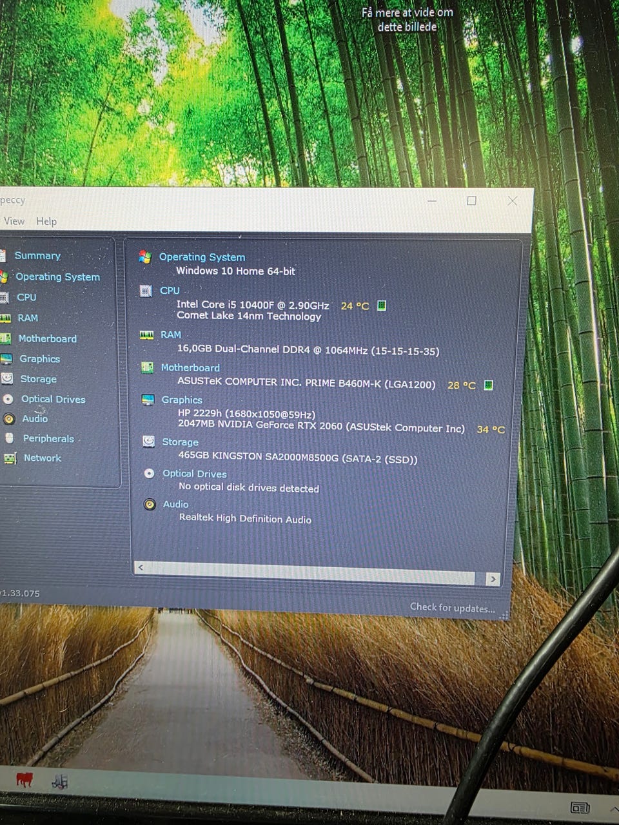Image resolution: width=619 pixels, height=825 pixels.
Task: Click the horizontal scrollbar left arrow
Action: click(141, 567)
